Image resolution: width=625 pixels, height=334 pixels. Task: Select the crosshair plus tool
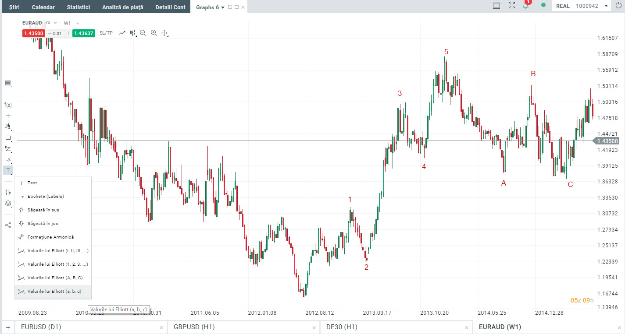[x=8, y=116]
